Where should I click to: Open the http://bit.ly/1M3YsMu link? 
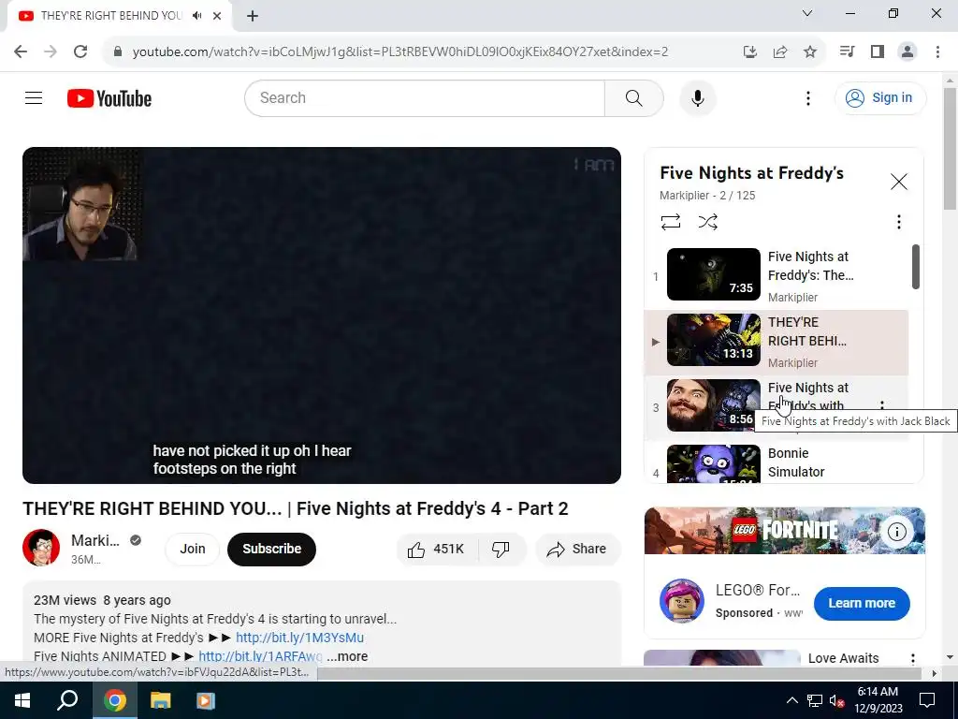coord(299,638)
